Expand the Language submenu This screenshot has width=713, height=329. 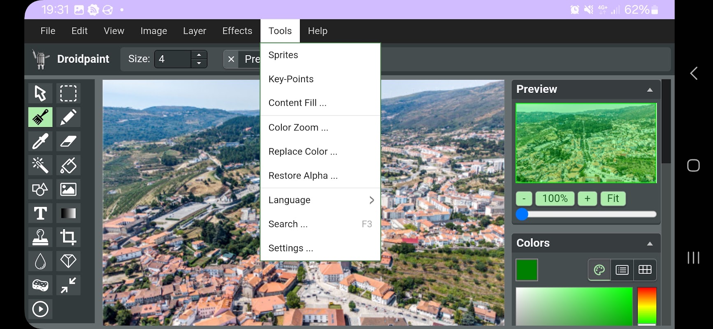pos(321,200)
